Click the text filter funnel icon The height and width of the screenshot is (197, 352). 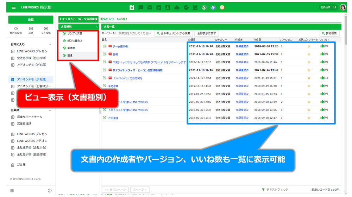(263, 190)
